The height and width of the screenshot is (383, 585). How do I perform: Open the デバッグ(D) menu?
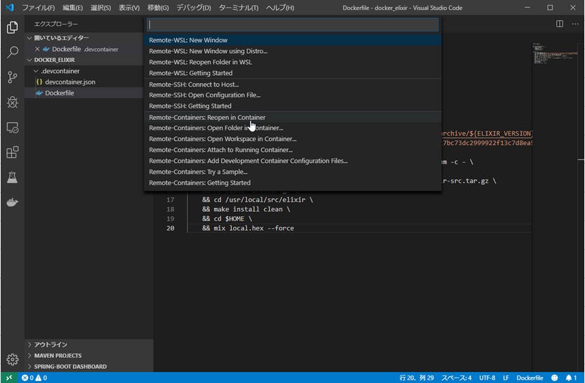click(x=194, y=7)
